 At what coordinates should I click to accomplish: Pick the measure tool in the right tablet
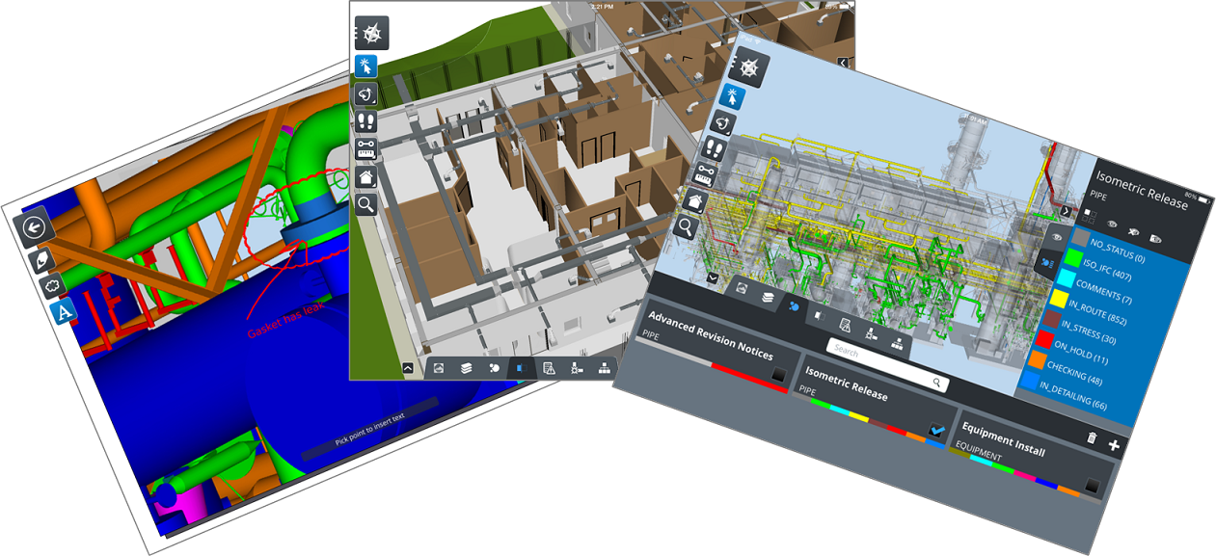[705, 175]
